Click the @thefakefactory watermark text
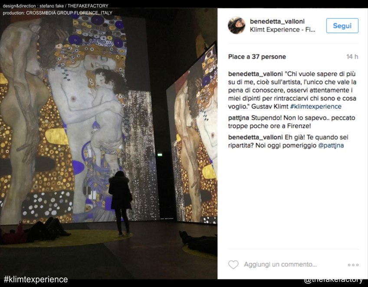 [x=333, y=280]
